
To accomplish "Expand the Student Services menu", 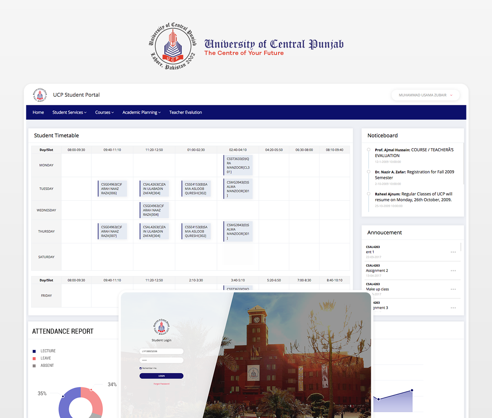I will pos(69,112).
